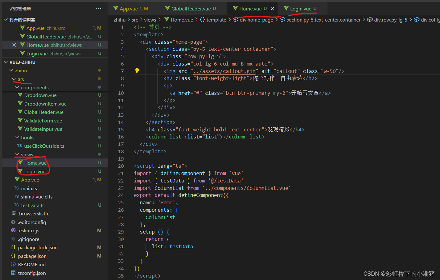Select GlobalHeader.vue in open editors list
Screen dimensions: 440x280
[x=55, y=37]
